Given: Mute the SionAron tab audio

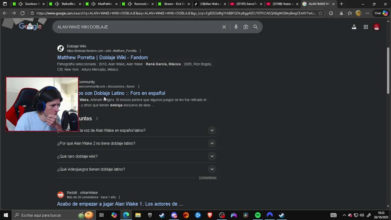Looking at the screenshot, I should (x=20, y=4).
